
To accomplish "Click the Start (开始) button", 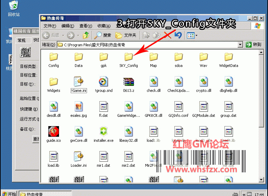I will point(9,194).
